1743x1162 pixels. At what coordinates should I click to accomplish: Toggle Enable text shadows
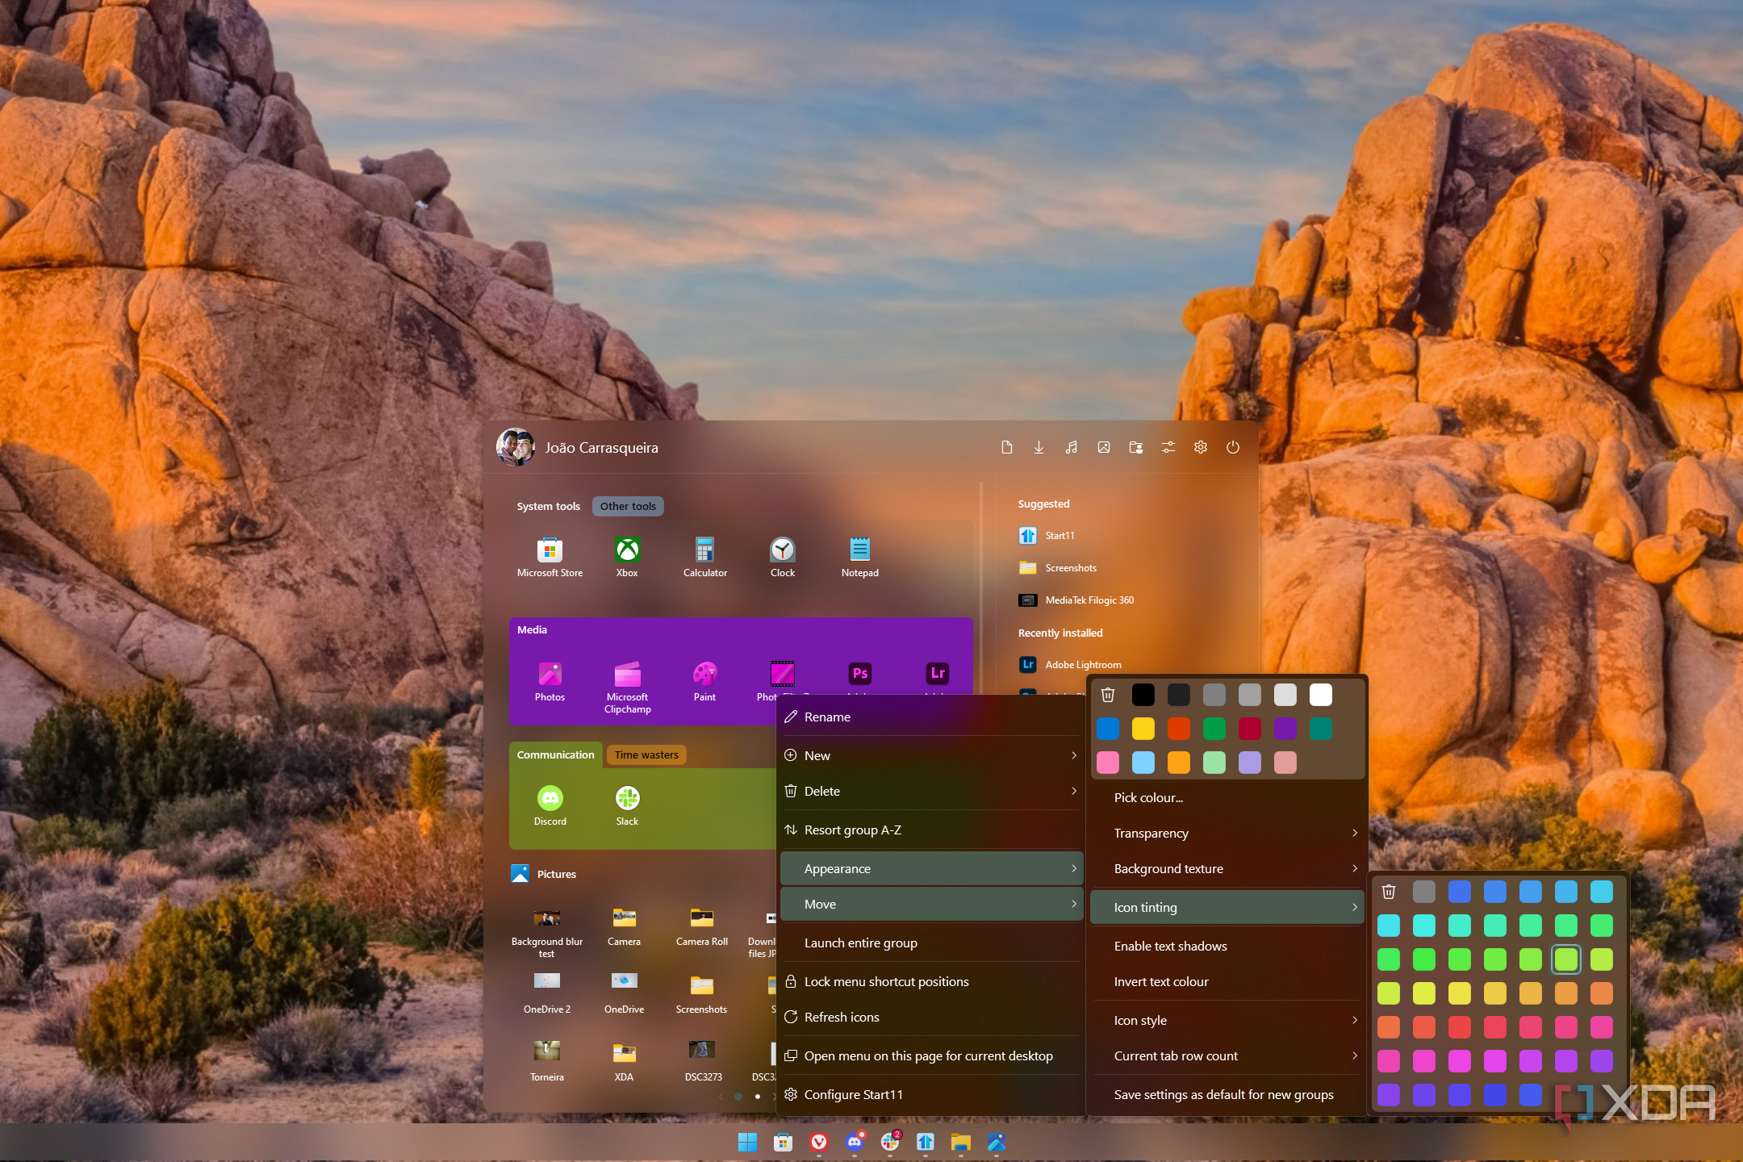(1227, 946)
